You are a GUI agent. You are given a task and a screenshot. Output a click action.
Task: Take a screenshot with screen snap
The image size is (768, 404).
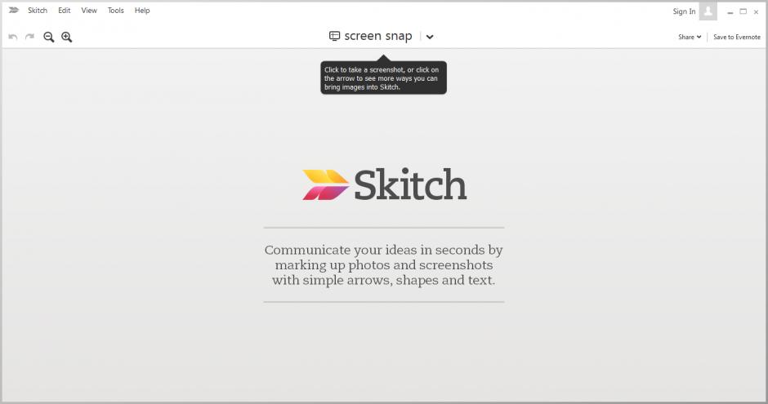pyautogui.click(x=370, y=36)
